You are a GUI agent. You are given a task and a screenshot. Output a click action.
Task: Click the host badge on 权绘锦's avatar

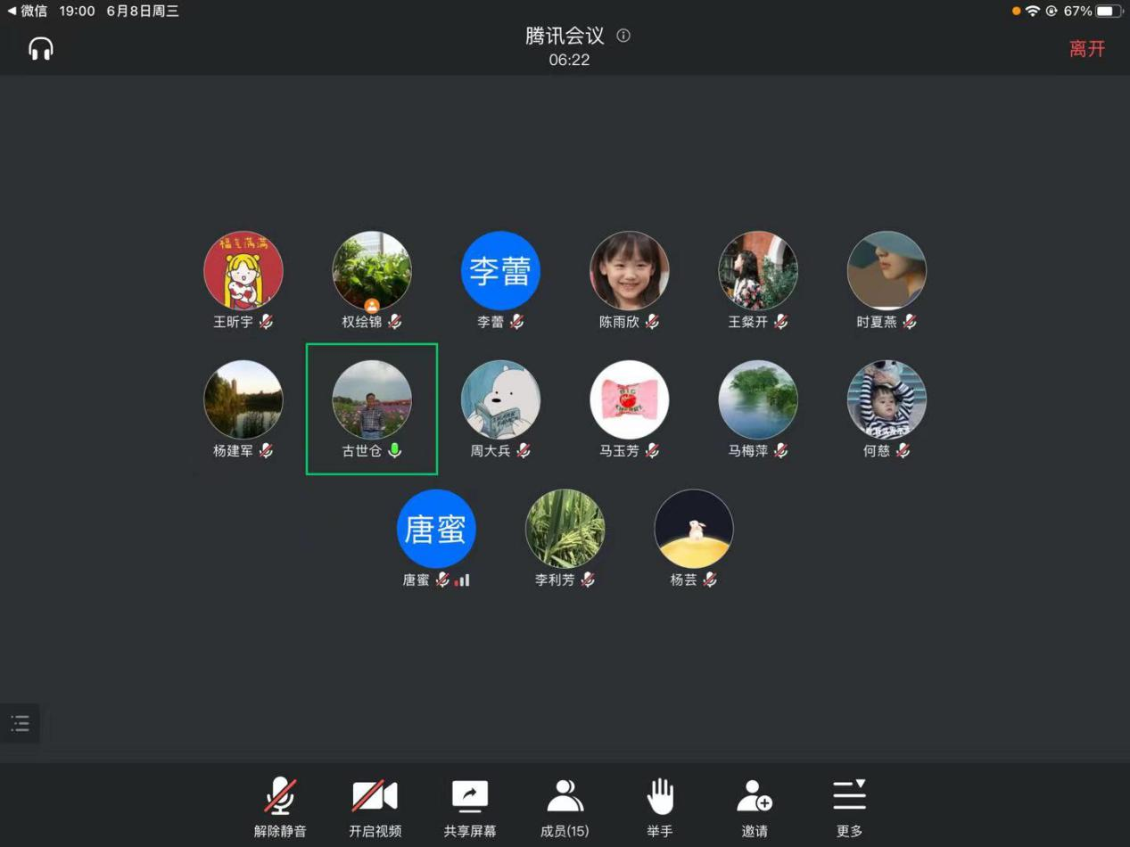point(372,306)
